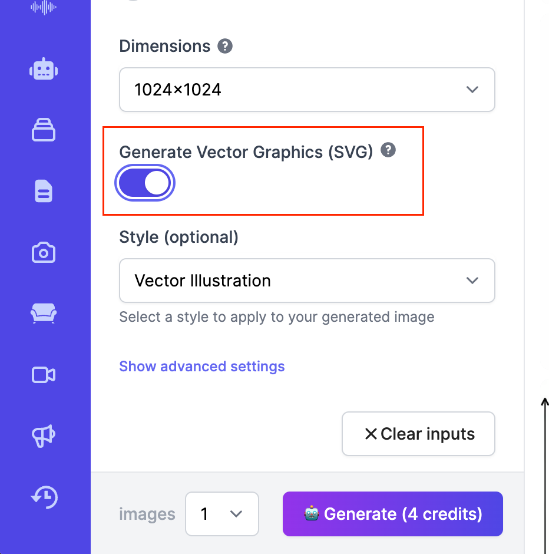Click help icon beside Generate Vector Graphics
The image size is (549, 554).
click(388, 150)
